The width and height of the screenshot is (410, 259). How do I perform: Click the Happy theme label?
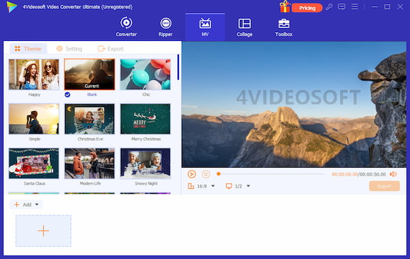(34, 95)
